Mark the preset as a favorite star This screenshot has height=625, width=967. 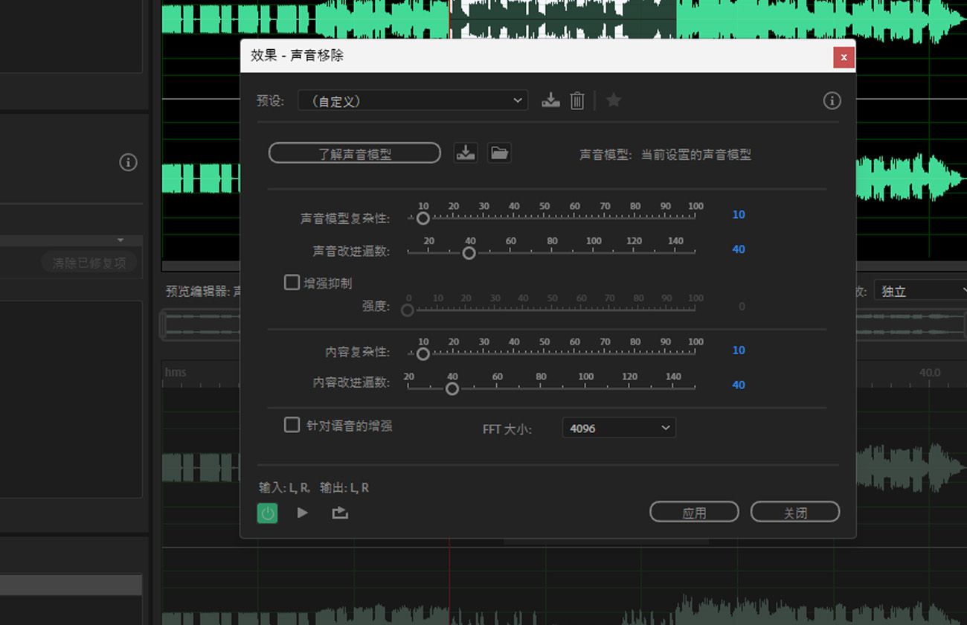(613, 100)
